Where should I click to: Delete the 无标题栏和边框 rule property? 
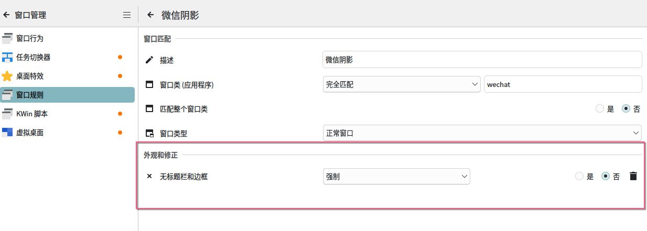[x=633, y=177]
